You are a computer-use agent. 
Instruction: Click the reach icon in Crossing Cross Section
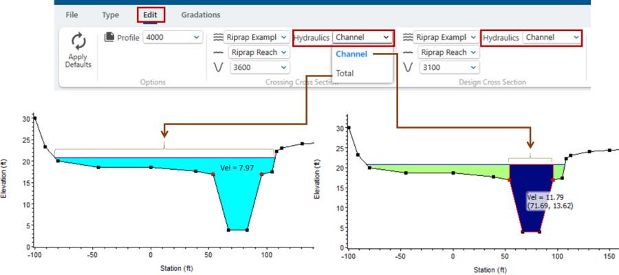point(219,52)
